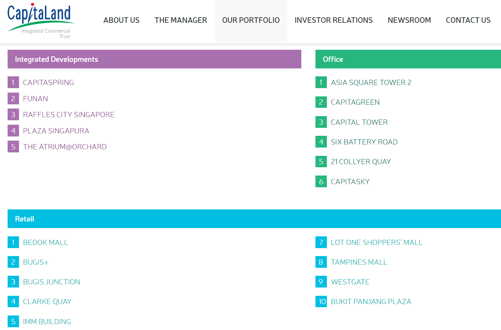Open RAFFLES CITY SINGAPORE link
Viewport: 501px width, 330px height.
pos(69,115)
